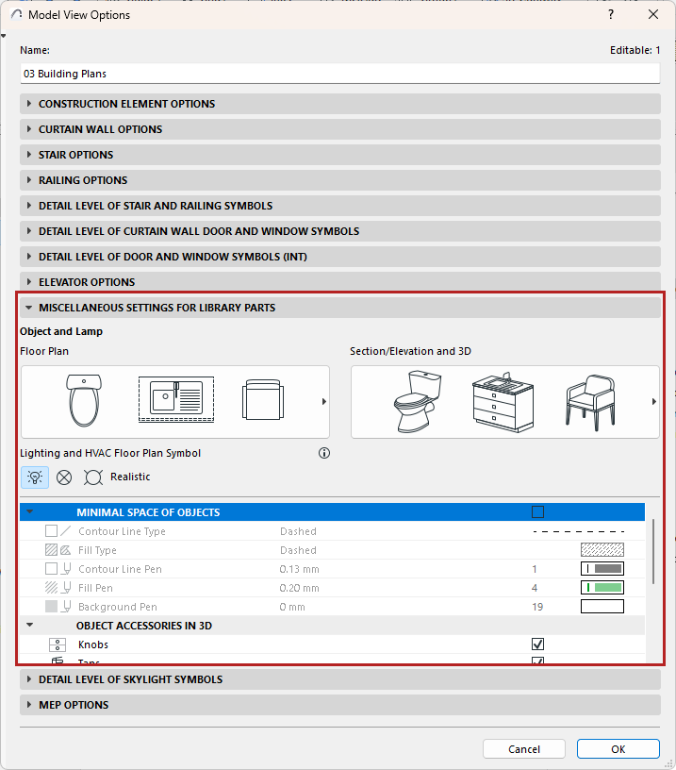Image resolution: width=676 pixels, height=770 pixels.
Task: Open the green Fill Pen color swatch
Action: [602, 587]
